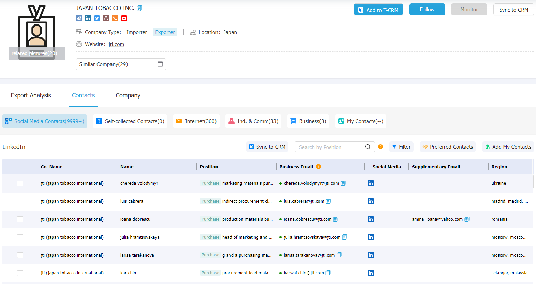Focus the Search by Position field

[329, 147]
